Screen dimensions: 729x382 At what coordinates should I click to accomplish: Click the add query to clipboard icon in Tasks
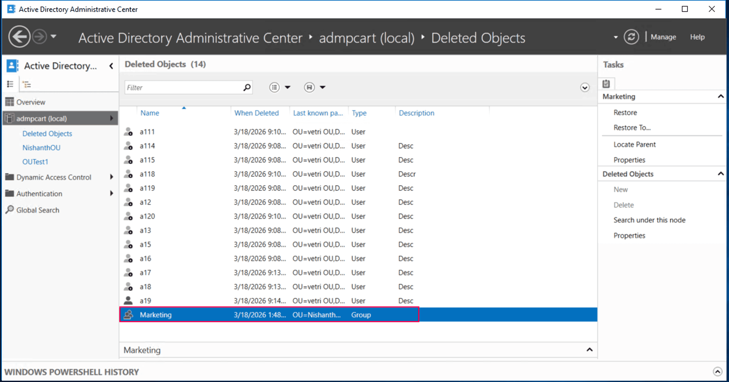(606, 83)
